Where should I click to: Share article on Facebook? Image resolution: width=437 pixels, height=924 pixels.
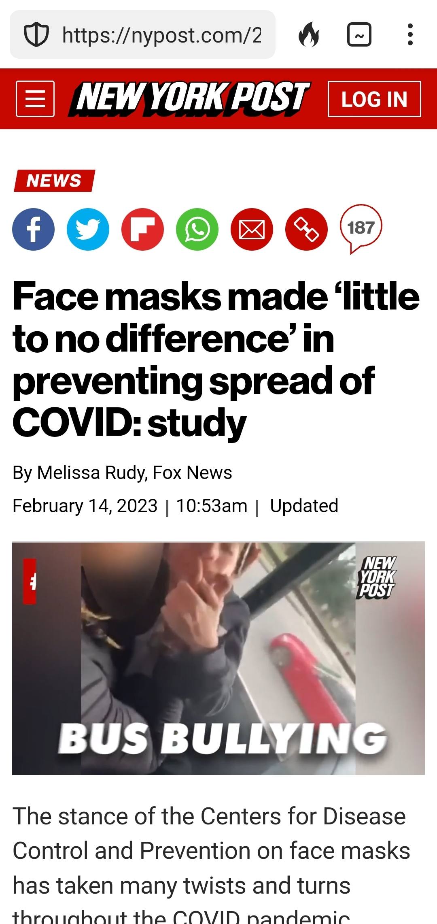[x=33, y=229]
